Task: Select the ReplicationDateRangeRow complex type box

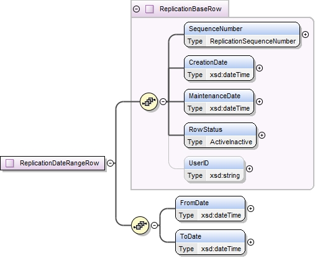Action: [x=53, y=163]
